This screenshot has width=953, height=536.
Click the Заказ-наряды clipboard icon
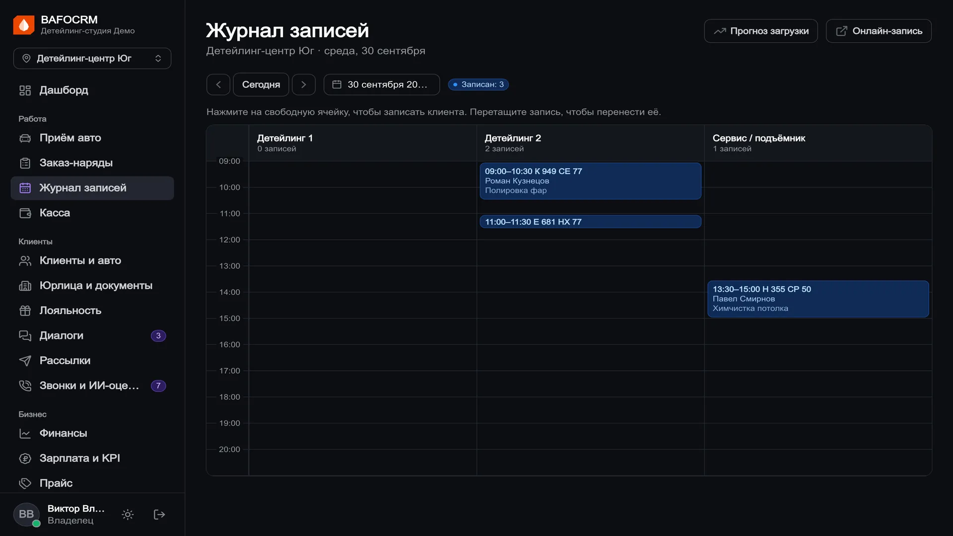tap(25, 163)
